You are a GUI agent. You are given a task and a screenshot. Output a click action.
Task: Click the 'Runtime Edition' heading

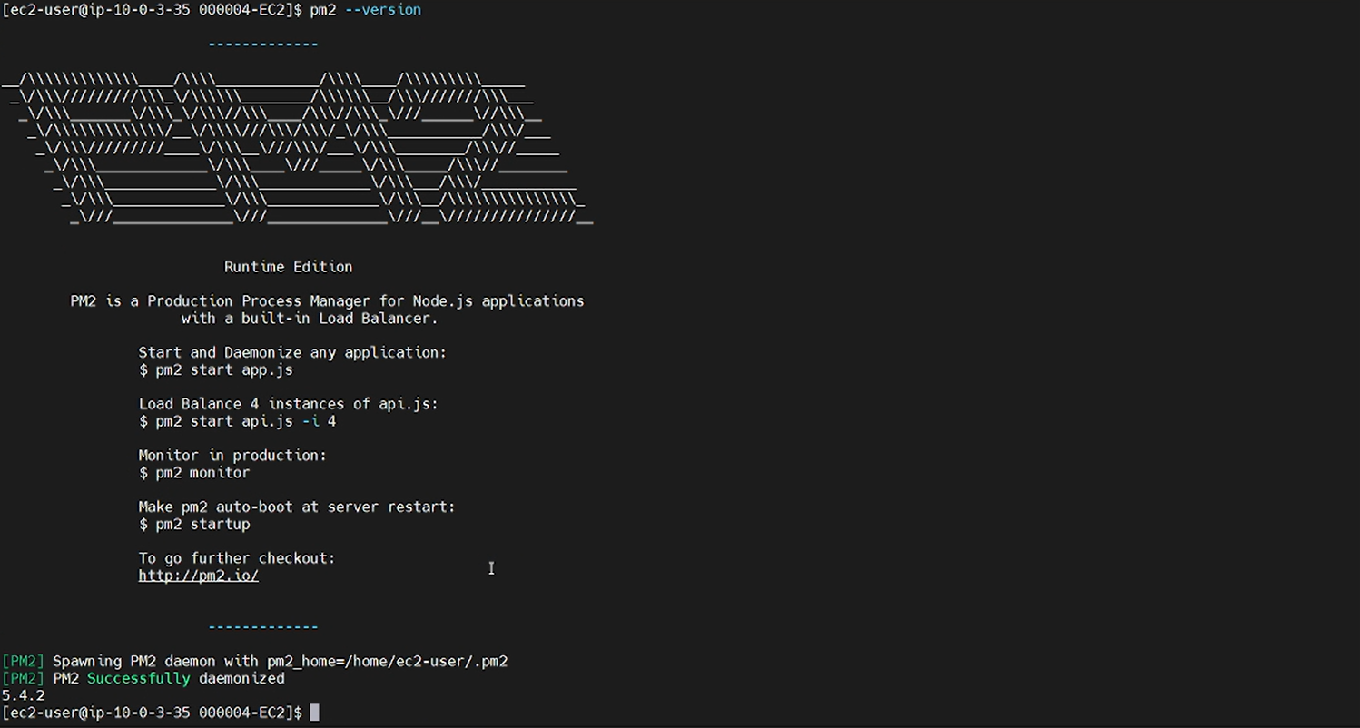pyautogui.click(x=288, y=267)
